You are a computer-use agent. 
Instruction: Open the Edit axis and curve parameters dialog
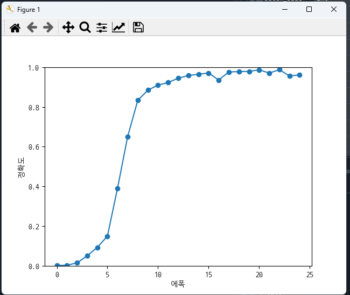click(x=118, y=27)
